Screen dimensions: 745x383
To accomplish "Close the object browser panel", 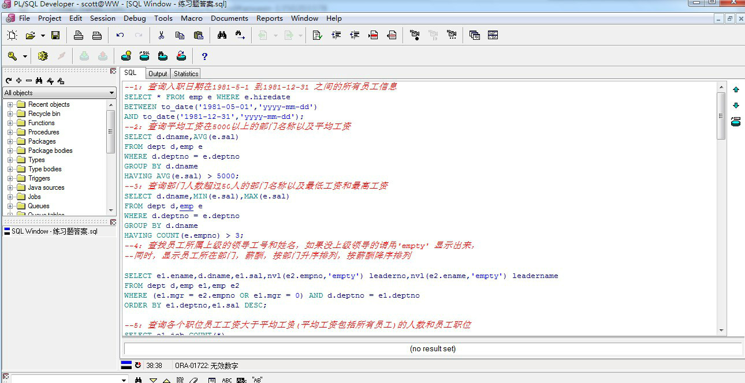I will (x=113, y=71).
